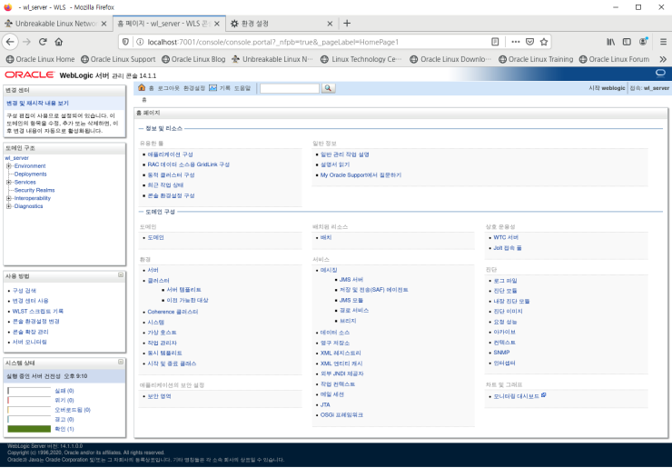Open WTC 서버 link
The height and width of the screenshot is (468, 672).
506,238
